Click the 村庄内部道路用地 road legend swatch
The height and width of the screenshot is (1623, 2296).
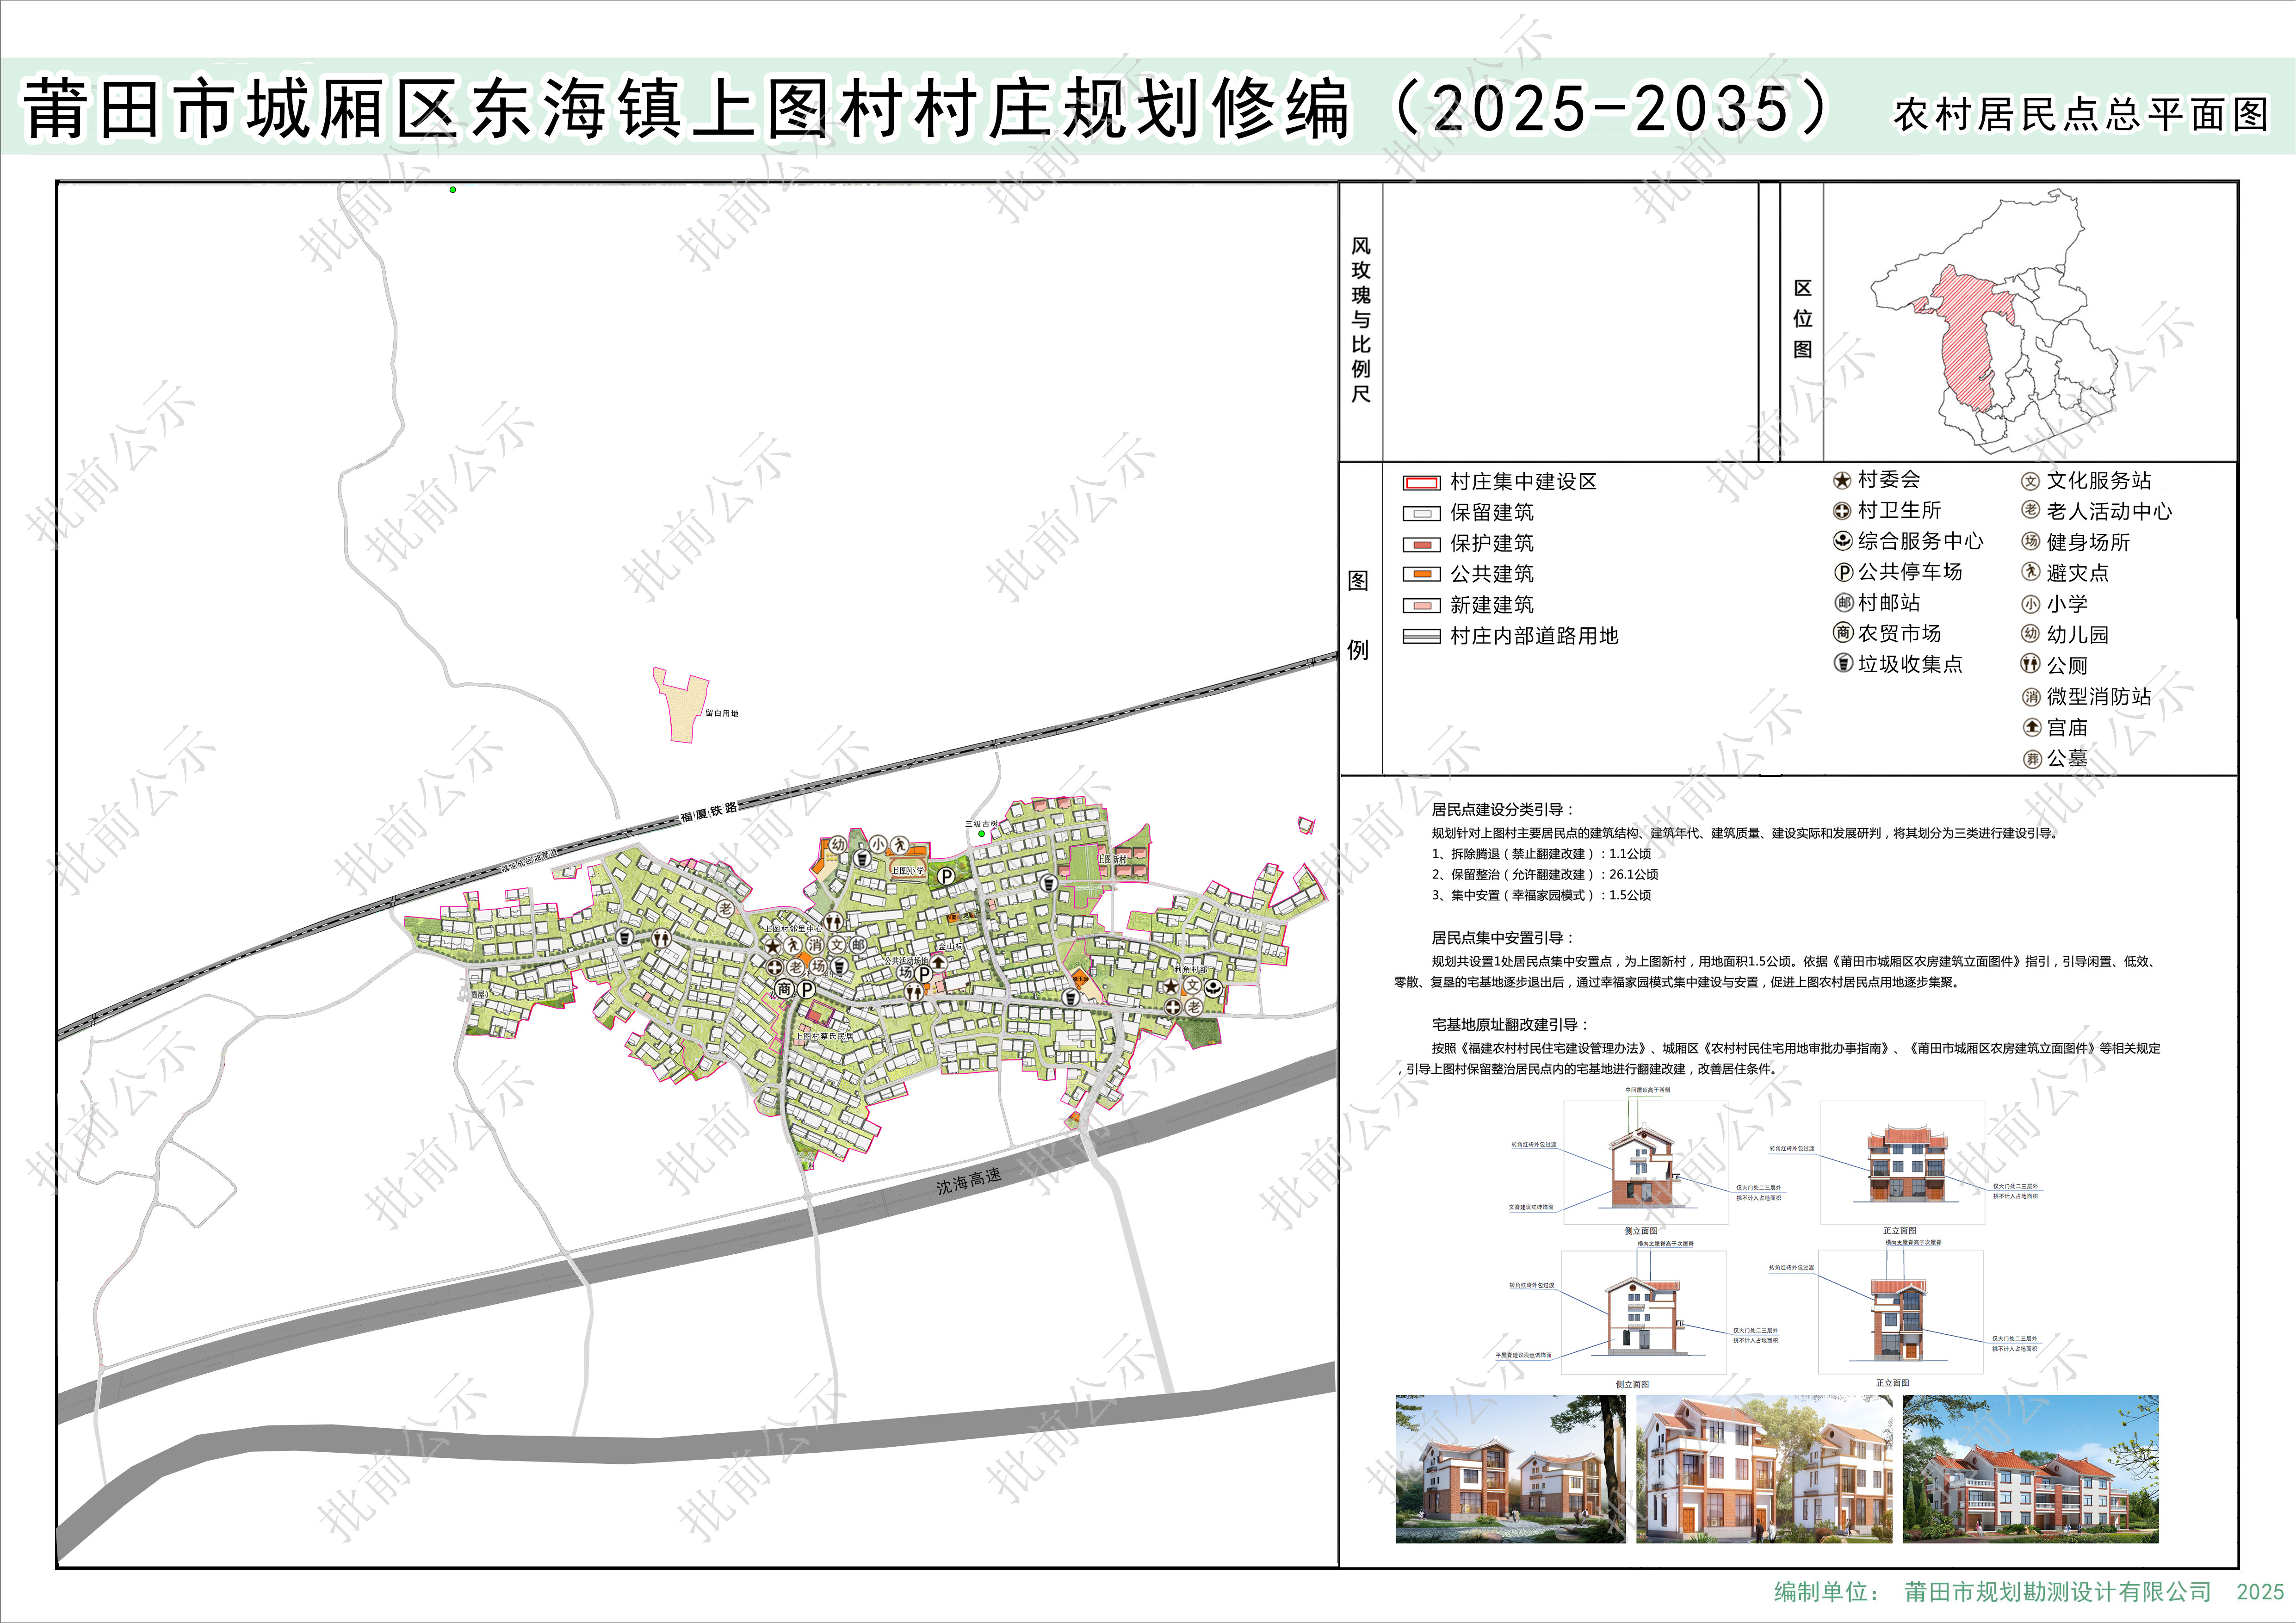click(x=1421, y=636)
